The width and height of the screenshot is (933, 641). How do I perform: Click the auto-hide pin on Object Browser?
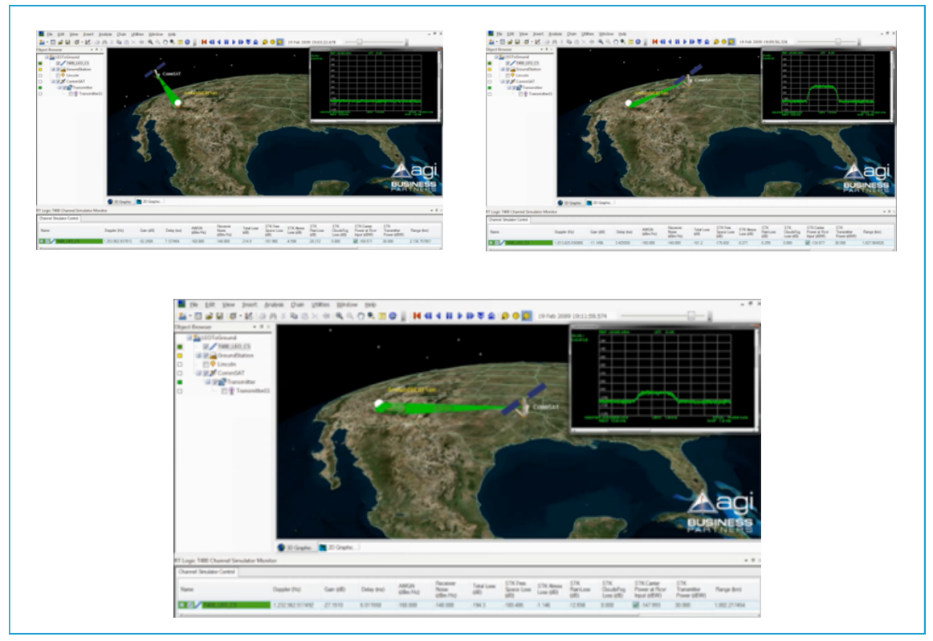point(262,327)
